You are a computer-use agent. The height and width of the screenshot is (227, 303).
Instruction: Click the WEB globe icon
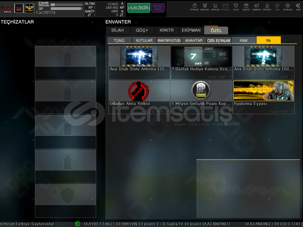[277, 7]
